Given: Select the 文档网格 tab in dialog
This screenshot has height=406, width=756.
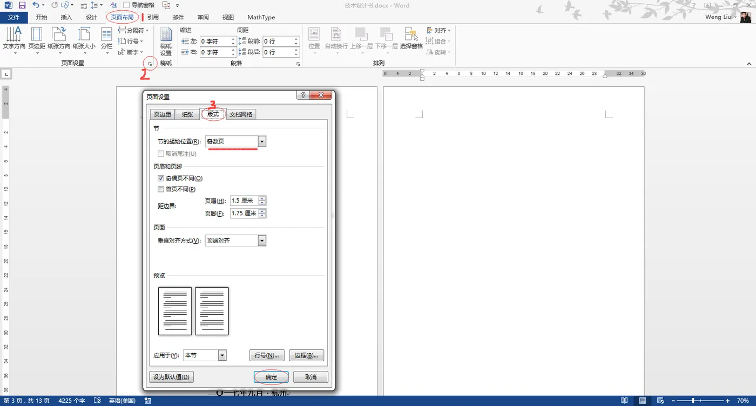Looking at the screenshot, I should click(x=241, y=114).
